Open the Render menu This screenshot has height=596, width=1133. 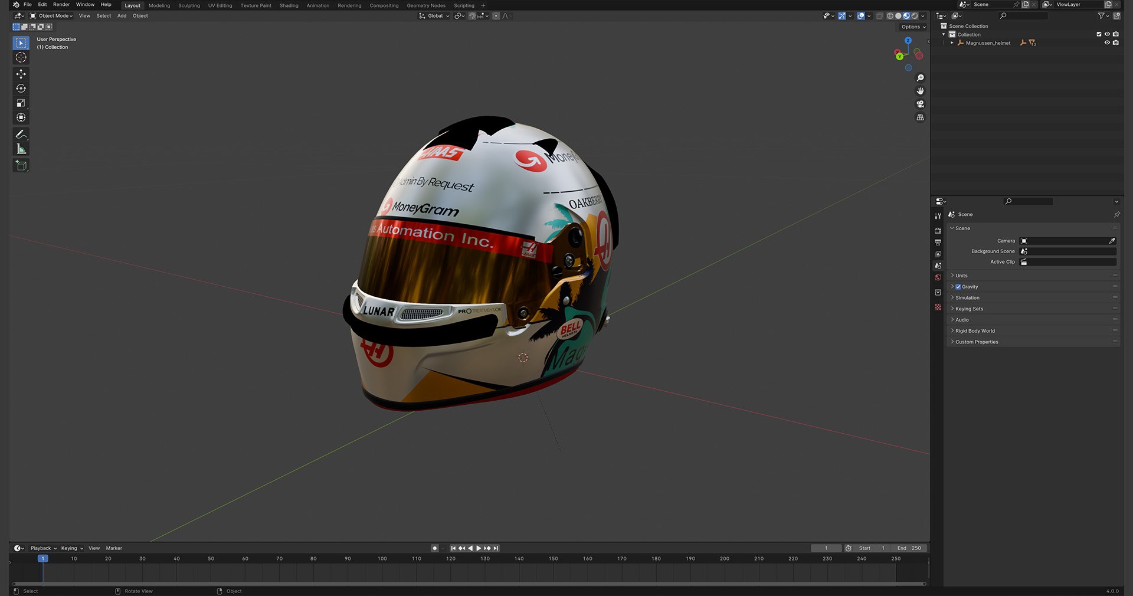pyautogui.click(x=61, y=4)
